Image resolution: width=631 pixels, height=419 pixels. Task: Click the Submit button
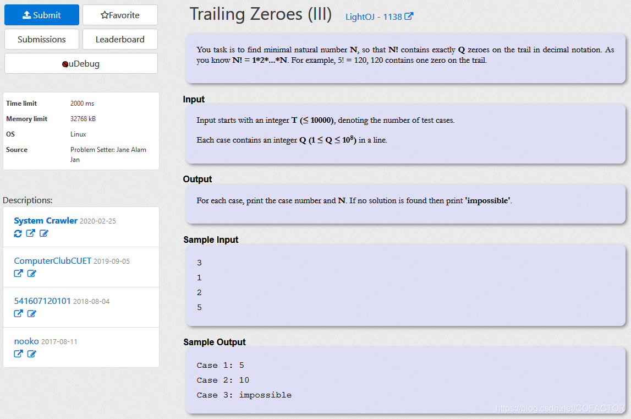41,15
